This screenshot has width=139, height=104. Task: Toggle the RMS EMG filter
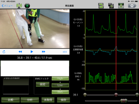point(60,92)
